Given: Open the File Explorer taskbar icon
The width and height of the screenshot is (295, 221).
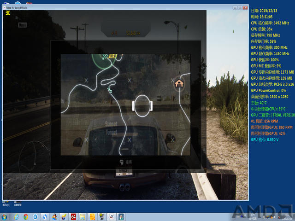Looking at the screenshot, I should click(x=83, y=217).
